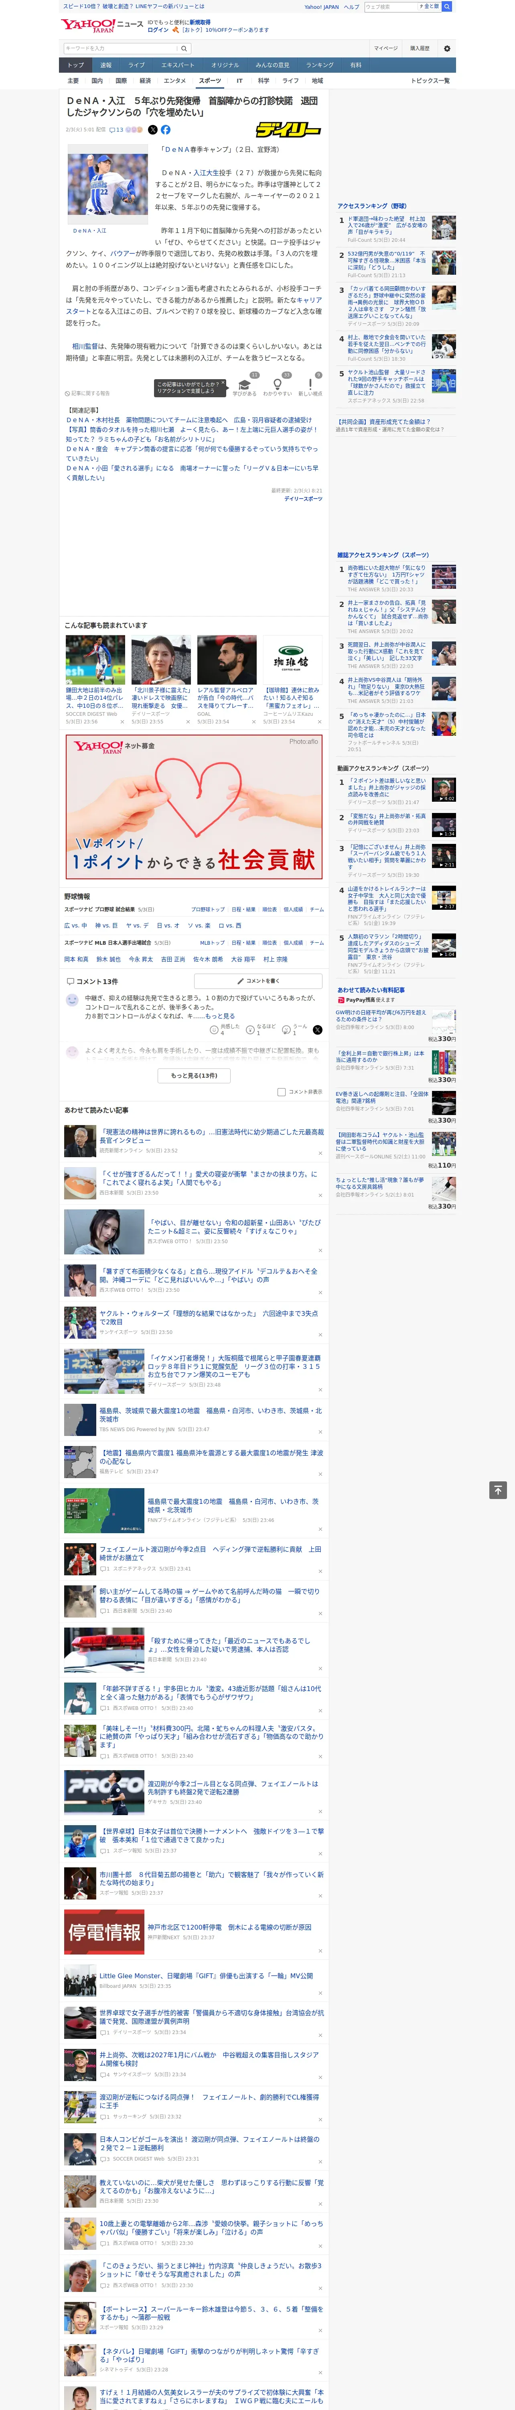
Task: Select the スポーツ category tab
Action: (209, 80)
